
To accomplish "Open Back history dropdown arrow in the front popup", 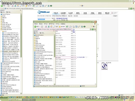I will [40, 27].
